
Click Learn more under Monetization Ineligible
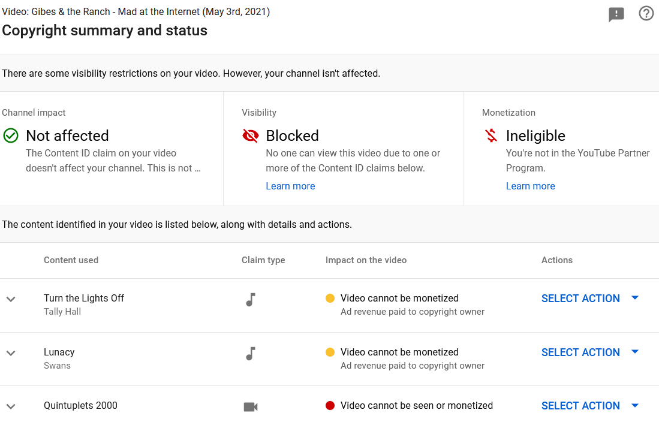(531, 186)
